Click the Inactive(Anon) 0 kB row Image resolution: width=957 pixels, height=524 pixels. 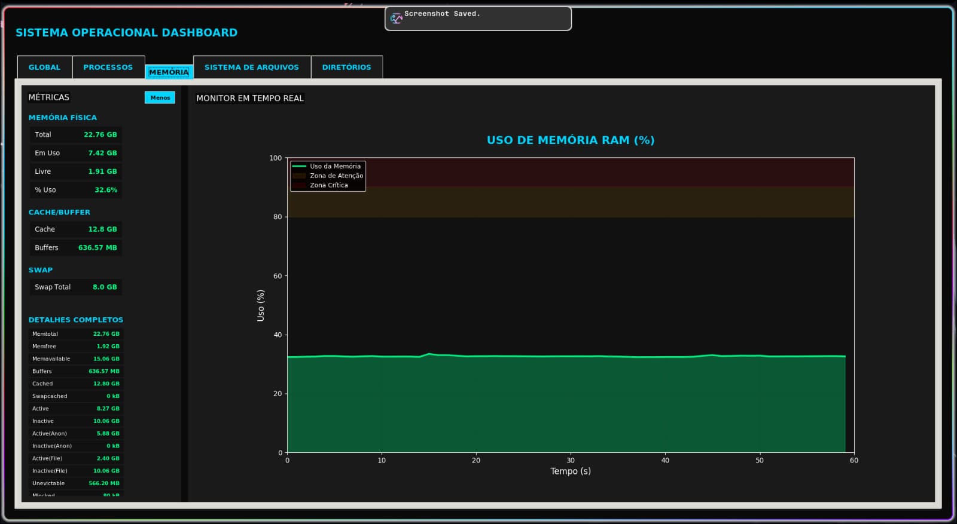75,446
